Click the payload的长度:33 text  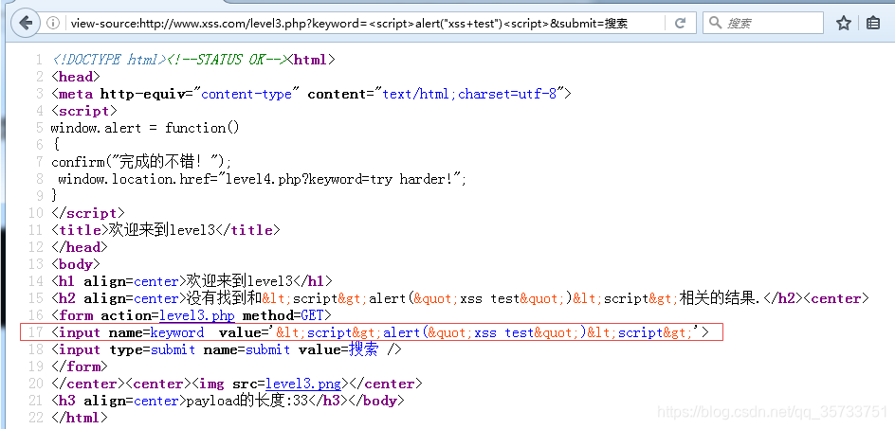tap(247, 401)
